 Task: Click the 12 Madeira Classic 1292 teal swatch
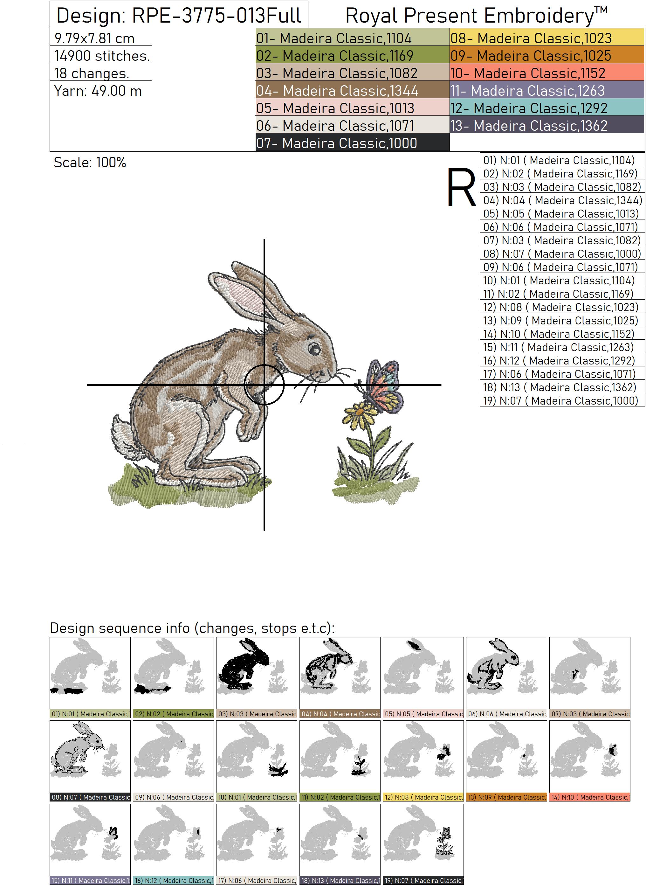pyautogui.click(x=546, y=108)
